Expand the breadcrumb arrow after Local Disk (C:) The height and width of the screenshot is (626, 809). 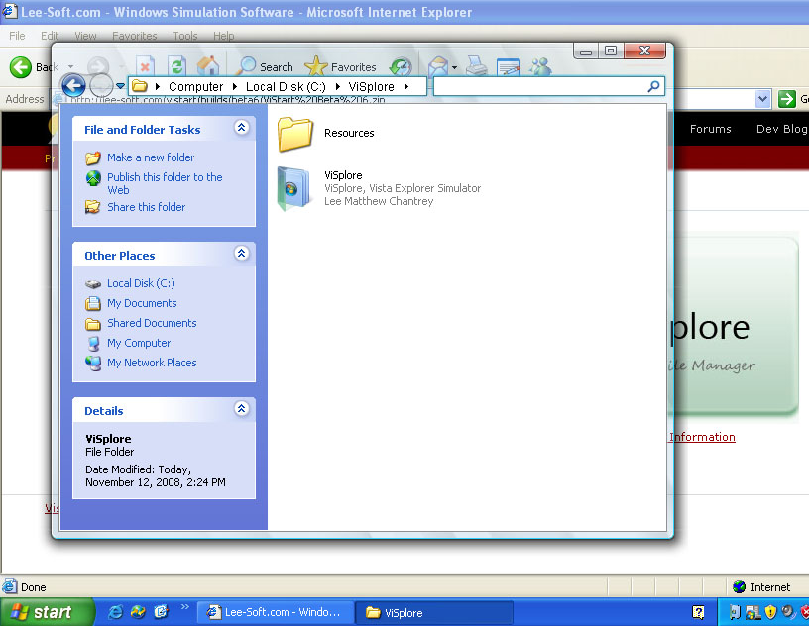coord(338,86)
